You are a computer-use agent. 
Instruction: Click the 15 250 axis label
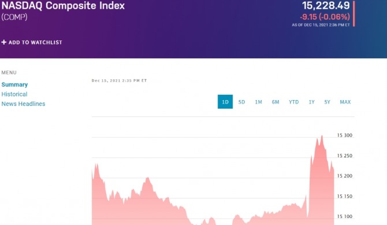[x=345, y=156]
